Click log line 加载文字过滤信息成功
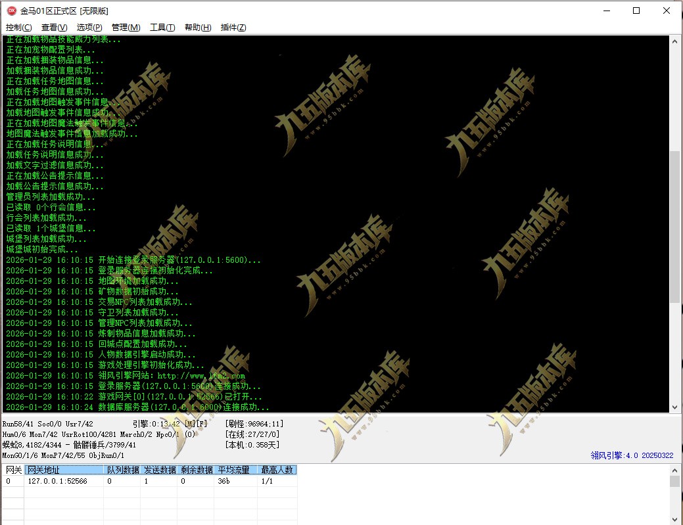683x525 pixels. coord(55,165)
